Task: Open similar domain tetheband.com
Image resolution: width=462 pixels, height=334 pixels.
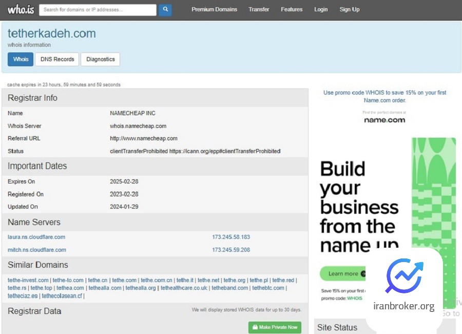Action: 230,288
